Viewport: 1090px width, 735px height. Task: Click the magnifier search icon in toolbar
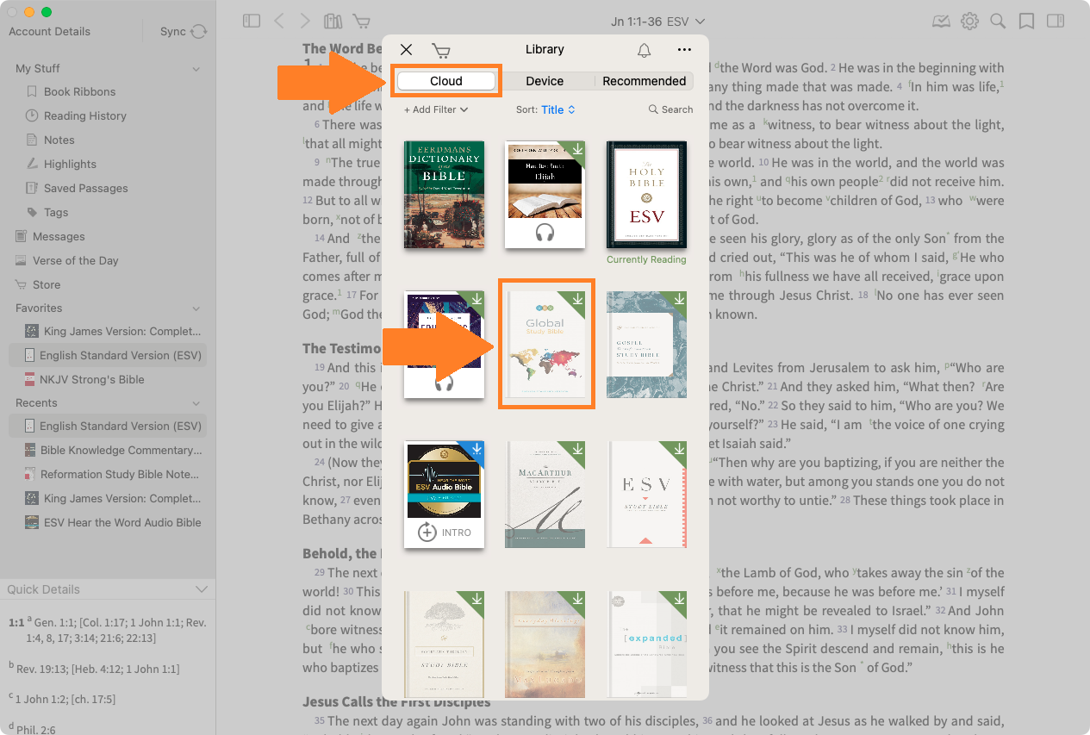(998, 22)
